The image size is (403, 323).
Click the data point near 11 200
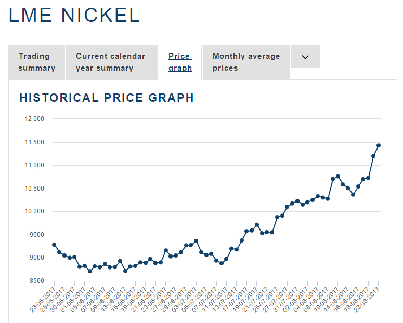(373, 156)
